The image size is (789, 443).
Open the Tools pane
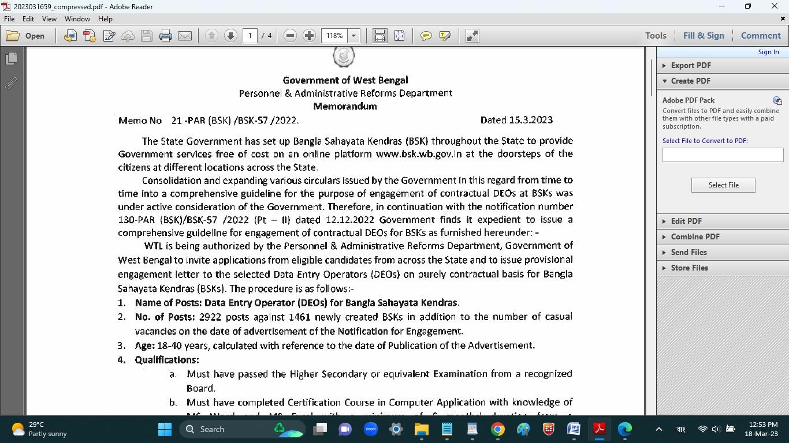(x=656, y=36)
